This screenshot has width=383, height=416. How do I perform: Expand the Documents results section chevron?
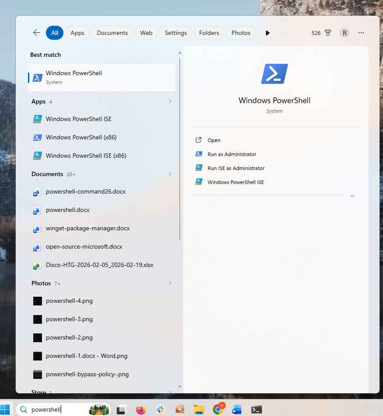point(170,174)
